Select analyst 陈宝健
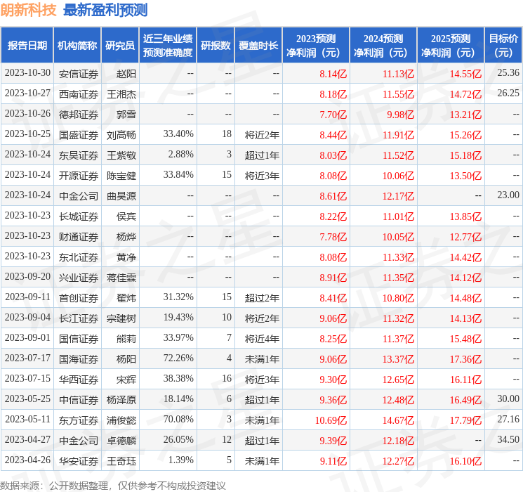This screenshot has width=523, height=492. click(x=121, y=176)
